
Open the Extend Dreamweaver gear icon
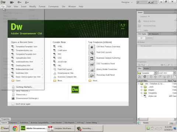click(20, 2)
